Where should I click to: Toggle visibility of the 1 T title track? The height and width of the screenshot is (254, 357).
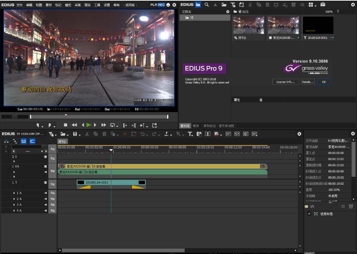pyautogui.click(x=46, y=183)
